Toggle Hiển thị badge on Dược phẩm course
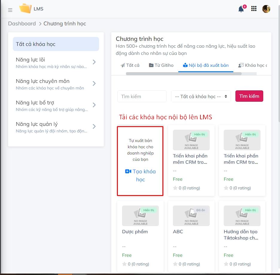The width and height of the screenshot is (280, 275). tap(148, 210)
